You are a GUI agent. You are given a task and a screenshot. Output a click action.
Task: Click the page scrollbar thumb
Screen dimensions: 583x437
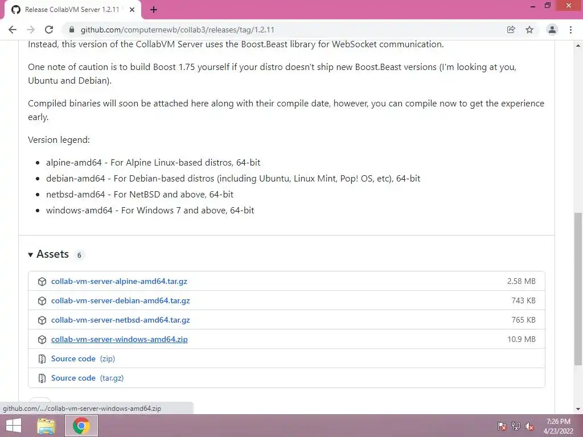(x=578, y=288)
